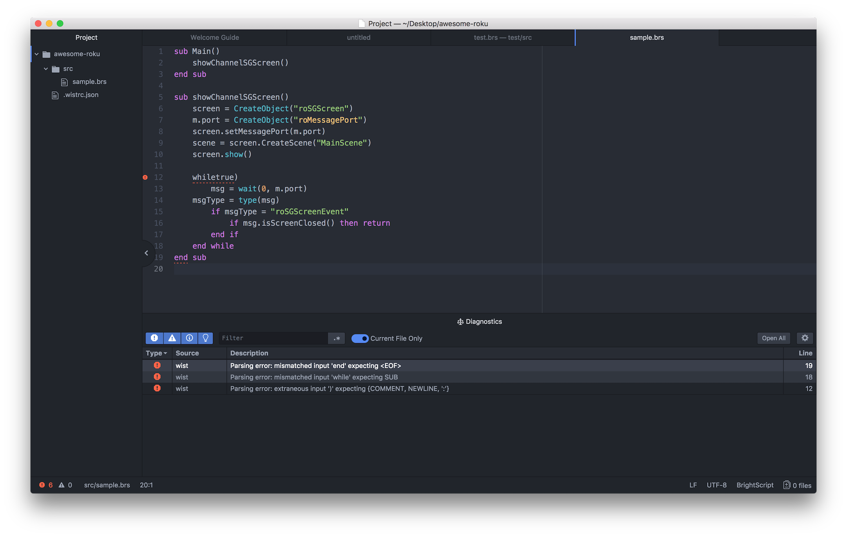Collapse the src folder
This screenshot has height=537, width=847.
pyautogui.click(x=46, y=69)
